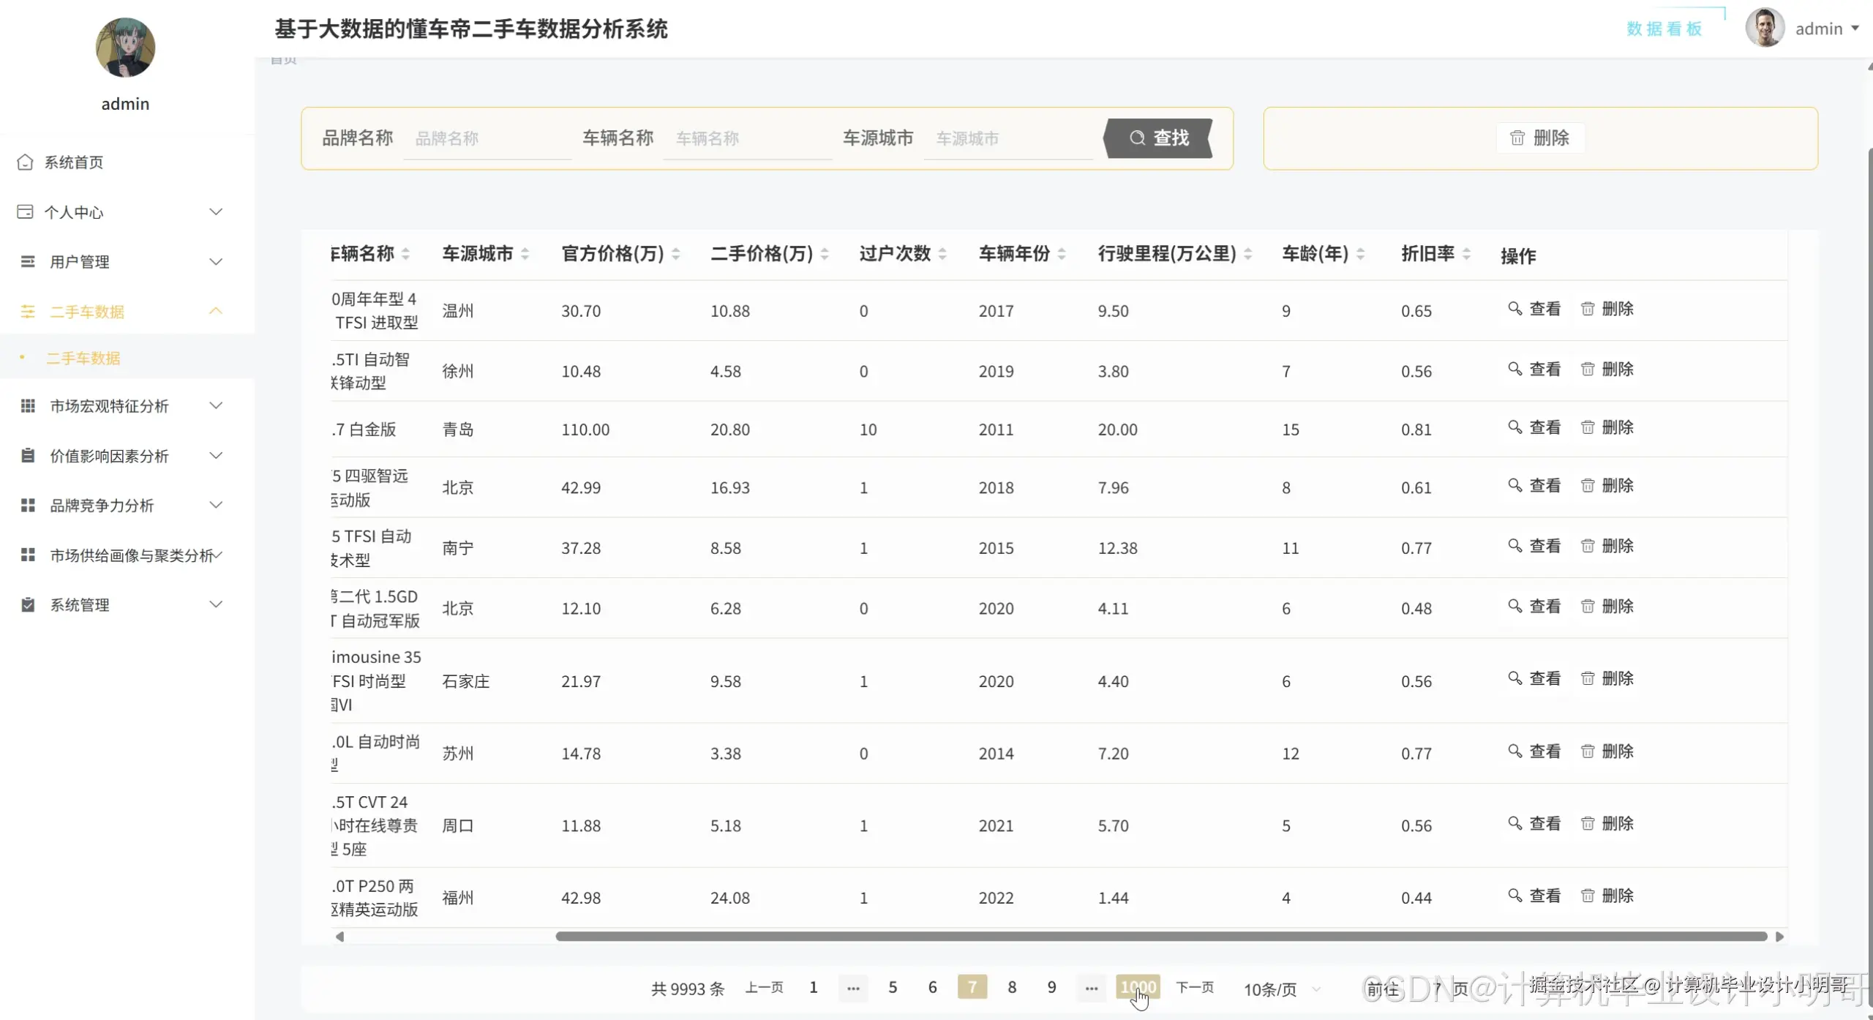Click the trash 删除 icon on the second row
Screen dimensions: 1873x1020
(x=1588, y=369)
